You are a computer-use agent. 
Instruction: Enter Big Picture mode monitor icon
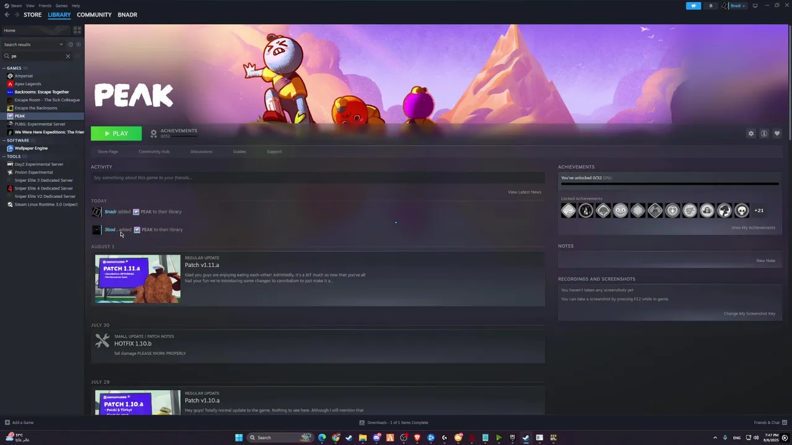(x=755, y=6)
